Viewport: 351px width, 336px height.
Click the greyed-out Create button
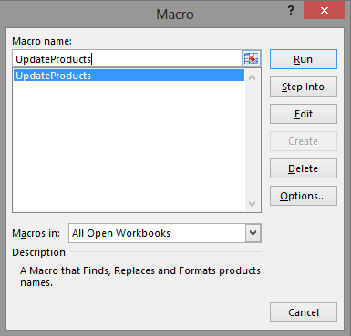(304, 141)
